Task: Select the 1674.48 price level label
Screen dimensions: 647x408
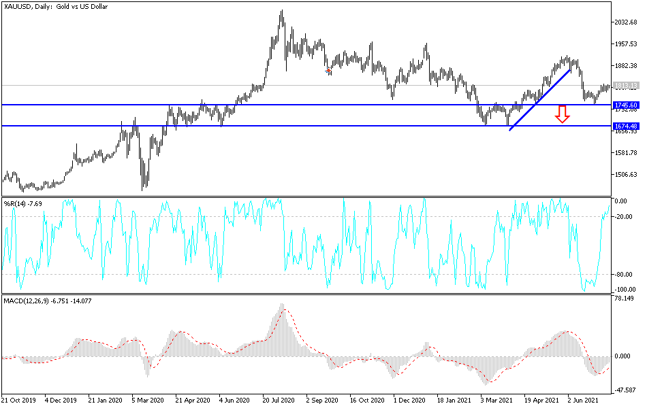Action: pos(626,126)
